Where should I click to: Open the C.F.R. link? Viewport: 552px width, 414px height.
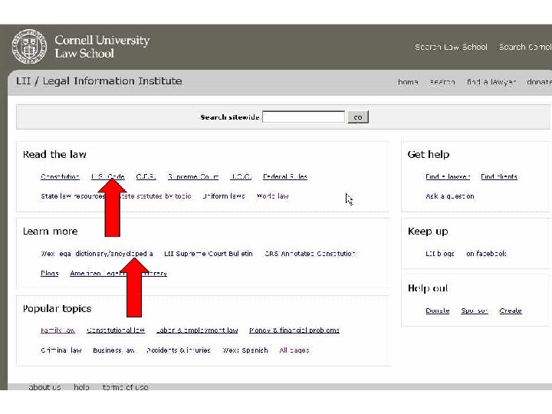[x=146, y=176]
